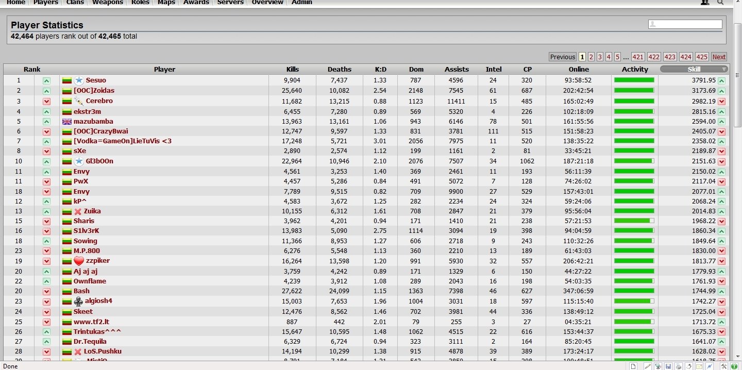The height and width of the screenshot is (370, 742).
Task: Click the red X icon beside Zuika
Action: click(x=78, y=211)
